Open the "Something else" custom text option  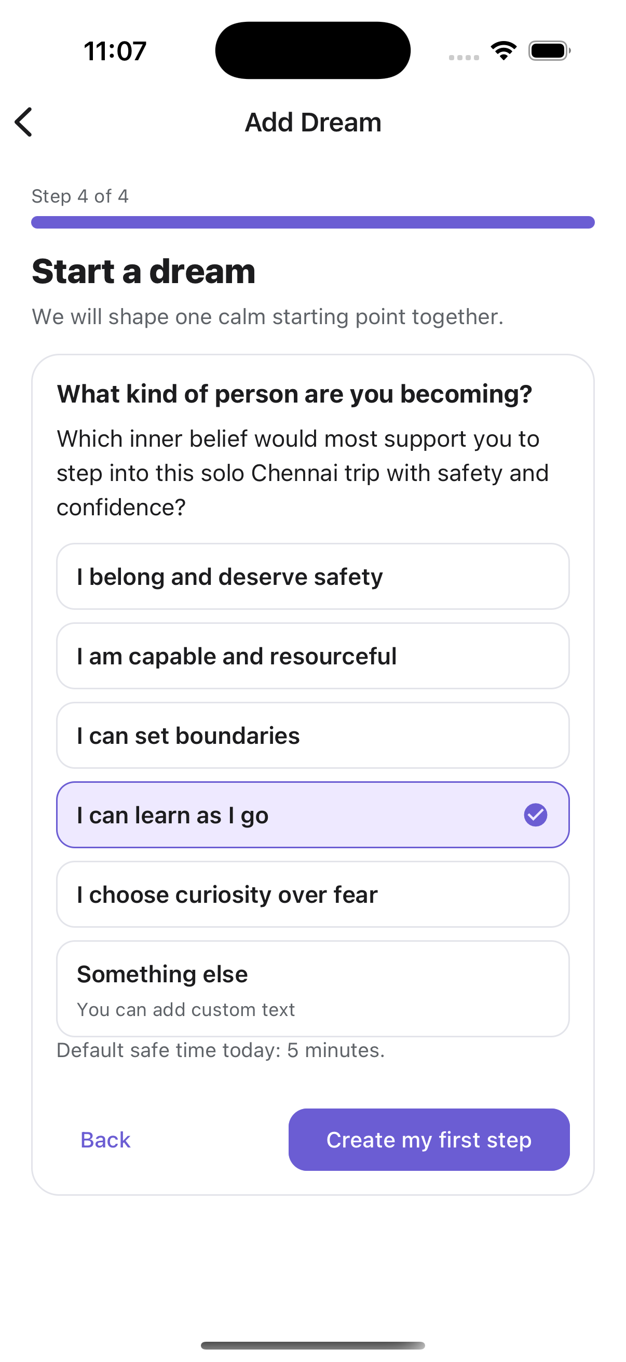(x=312, y=989)
